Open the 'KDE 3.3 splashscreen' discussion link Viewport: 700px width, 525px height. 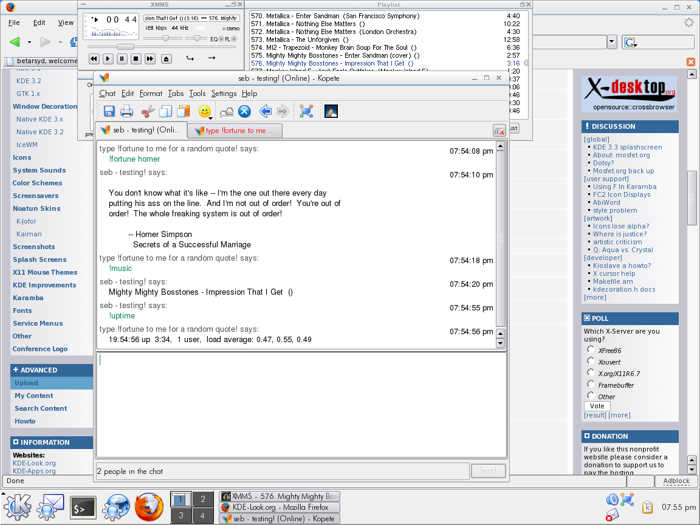point(627,147)
